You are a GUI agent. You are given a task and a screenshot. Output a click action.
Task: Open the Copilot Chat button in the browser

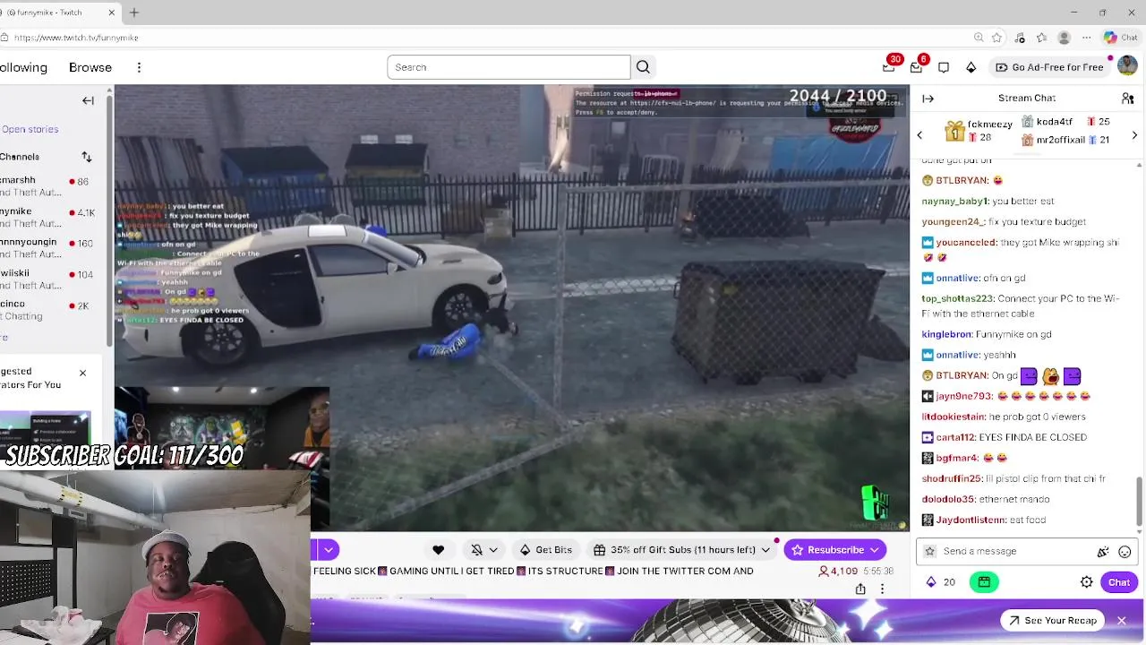(x=1120, y=38)
